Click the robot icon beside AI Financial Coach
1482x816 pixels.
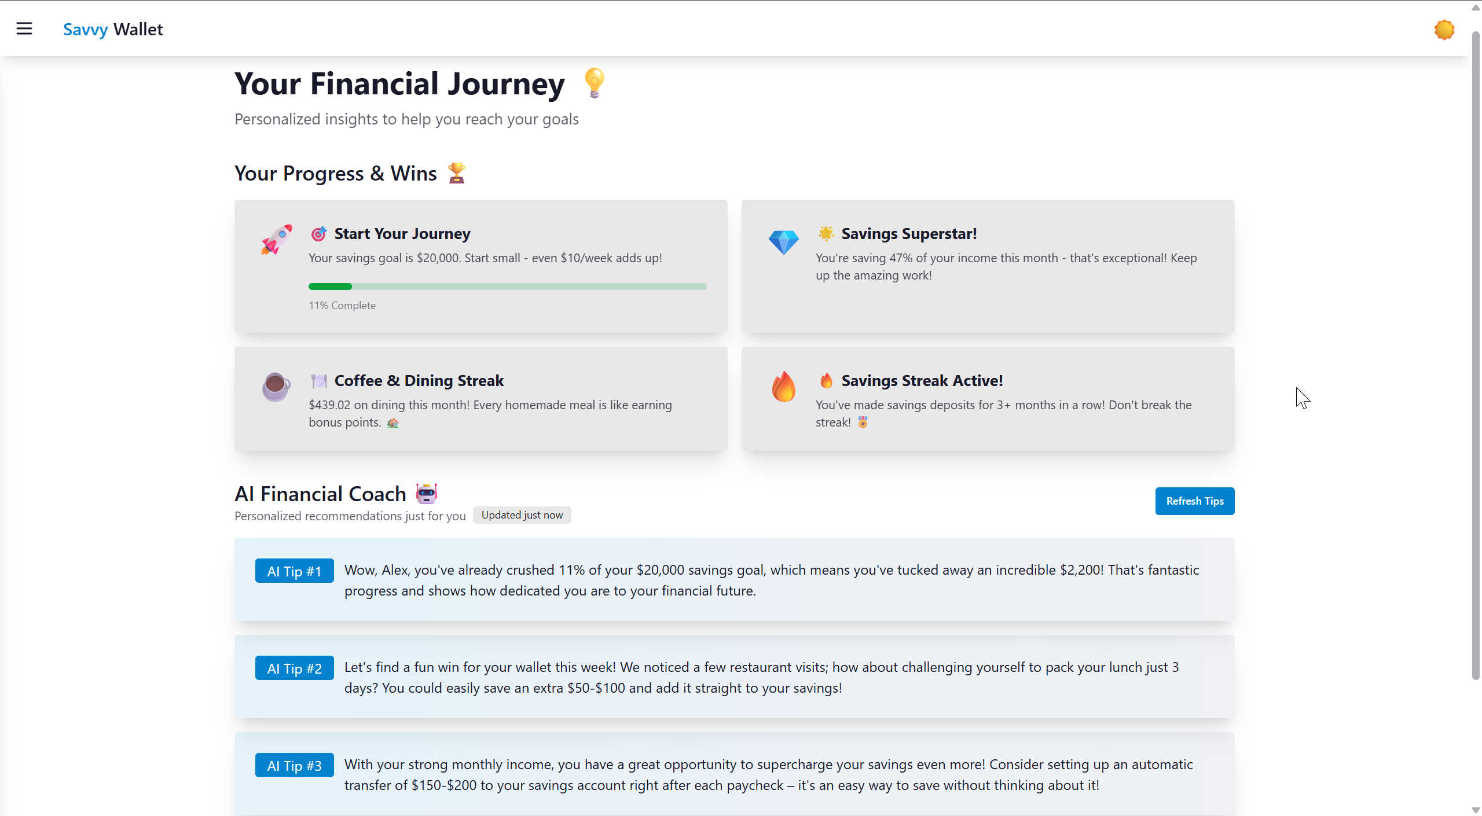(427, 493)
